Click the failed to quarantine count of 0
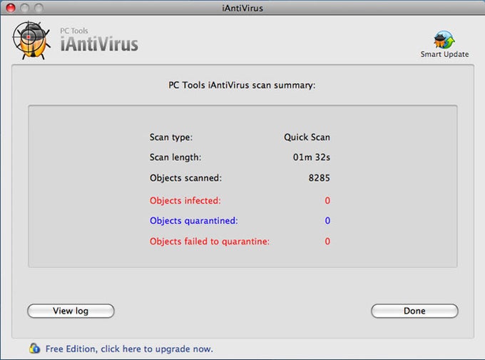 (327, 241)
